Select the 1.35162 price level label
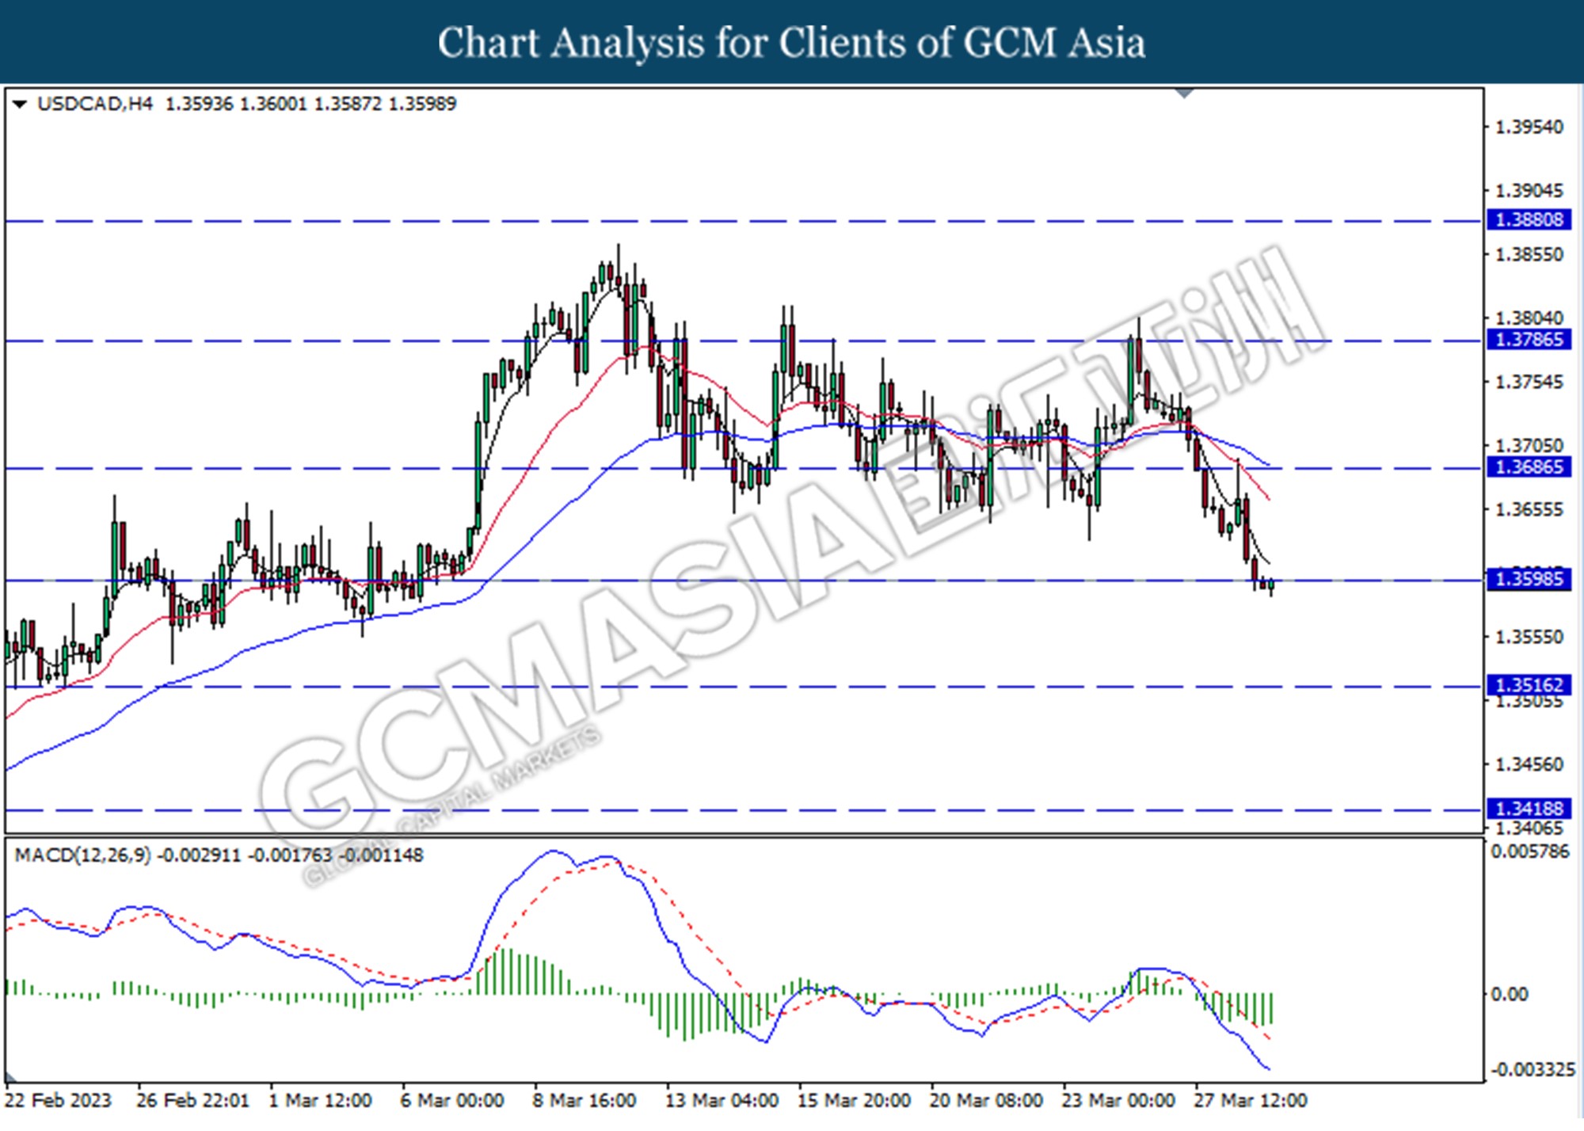 click(x=1529, y=685)
